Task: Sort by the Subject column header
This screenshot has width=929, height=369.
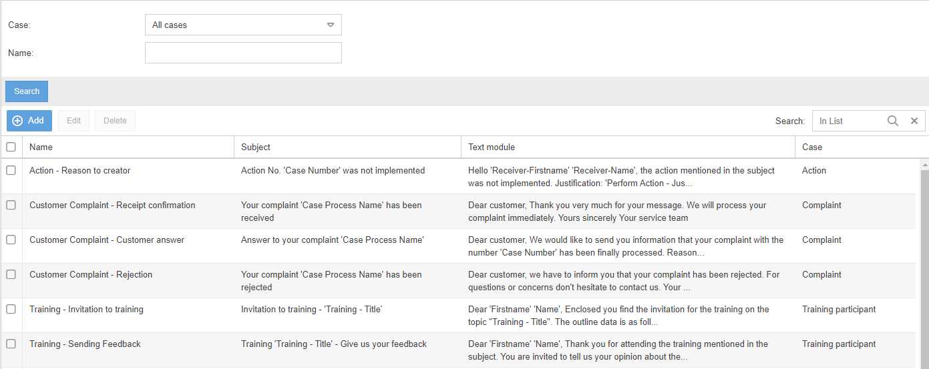Action: tap(256, 147)
